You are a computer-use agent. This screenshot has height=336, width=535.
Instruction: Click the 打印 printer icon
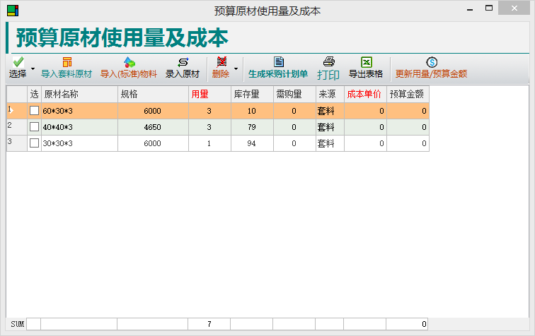(x=328, y=62)
